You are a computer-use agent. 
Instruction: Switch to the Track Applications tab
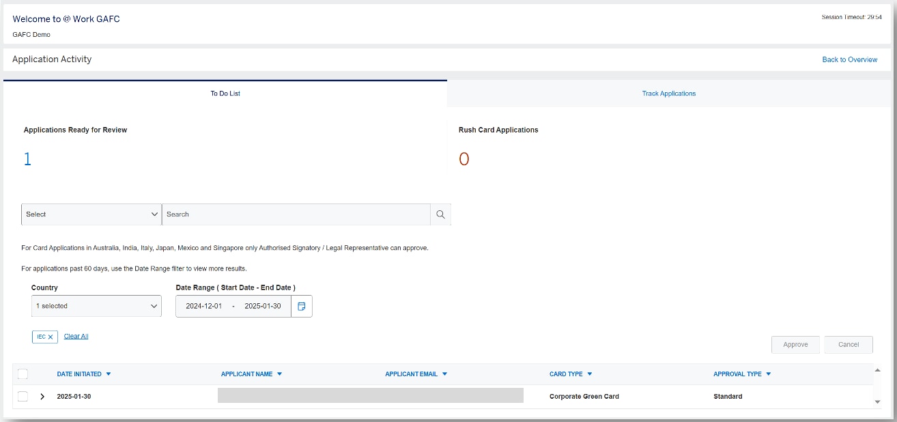click(x=668, y=94)
